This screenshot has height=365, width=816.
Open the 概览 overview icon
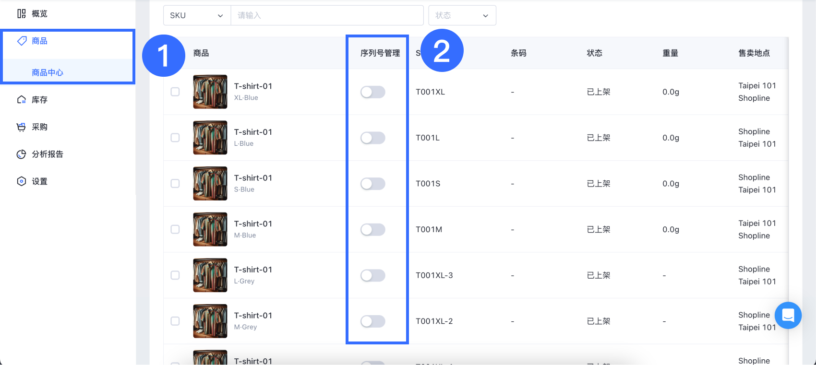(21, 13)
